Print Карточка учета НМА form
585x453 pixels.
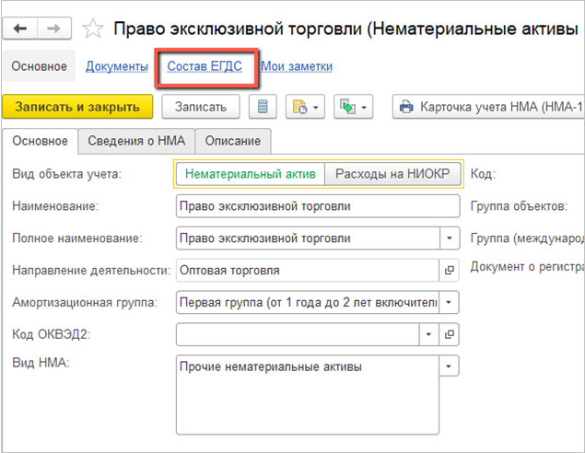pos(488,107)
